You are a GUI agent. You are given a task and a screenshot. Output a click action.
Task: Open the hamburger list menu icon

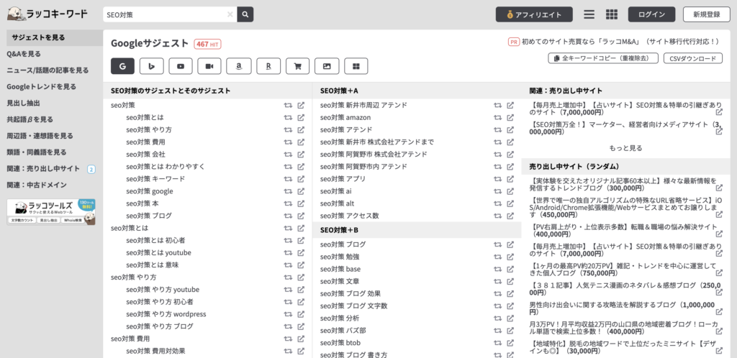(x=589, y=14)
